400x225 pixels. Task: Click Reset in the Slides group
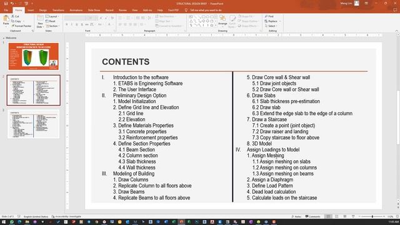51,21
